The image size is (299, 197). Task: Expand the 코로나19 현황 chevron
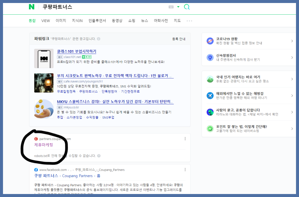[x=292, y=41]
